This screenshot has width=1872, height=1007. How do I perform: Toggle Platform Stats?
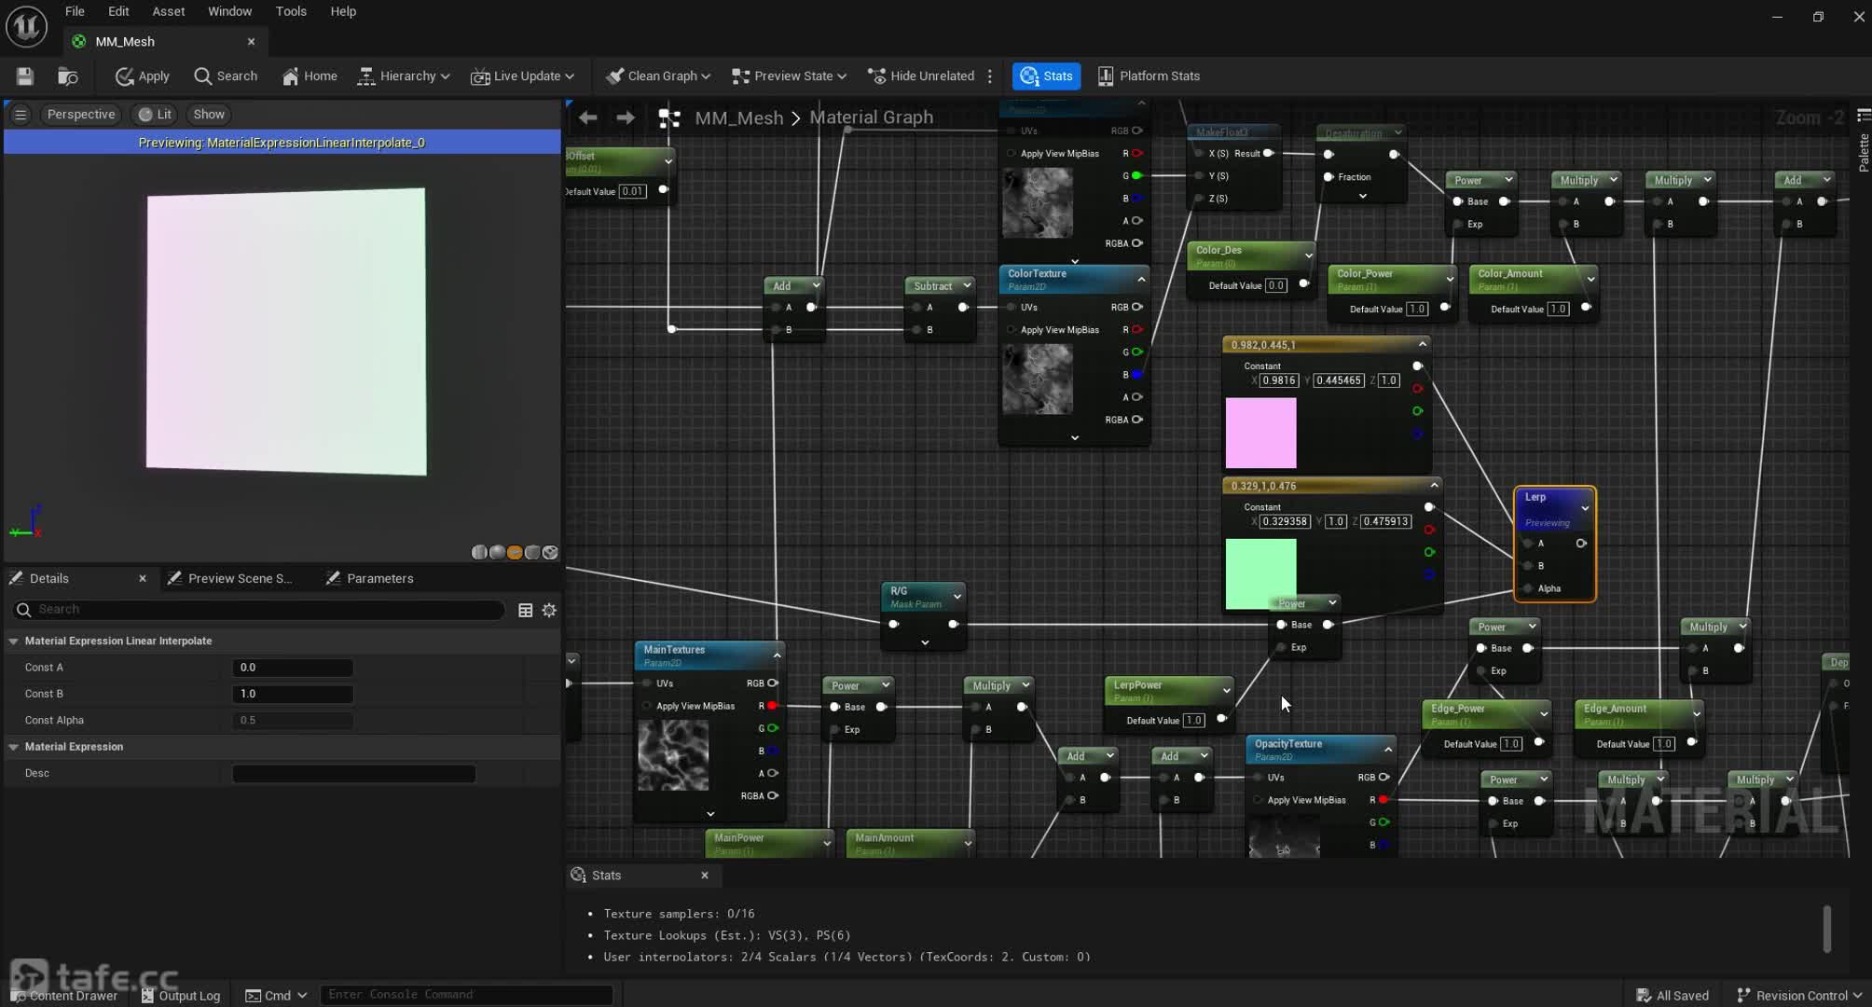coord(1149,76)
